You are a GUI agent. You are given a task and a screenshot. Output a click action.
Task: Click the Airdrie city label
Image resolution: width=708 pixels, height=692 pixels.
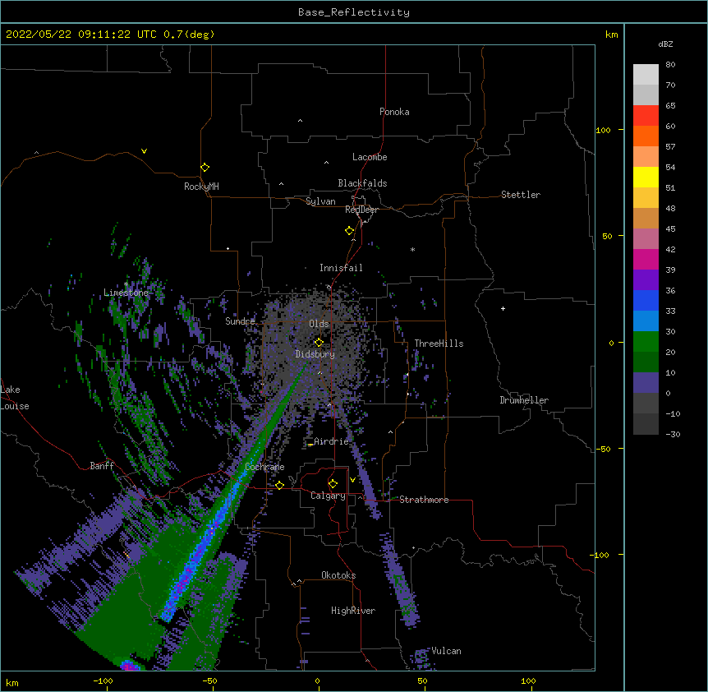(x=332, y=441)
